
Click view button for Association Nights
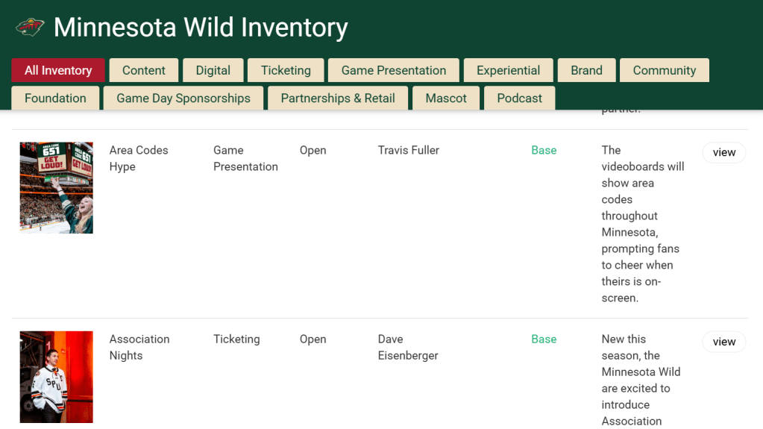(723, 342)
